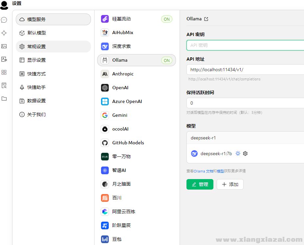Click the 零一万物 01.AI logo
This screenshot has height=245, width=304.
(105, 157)
